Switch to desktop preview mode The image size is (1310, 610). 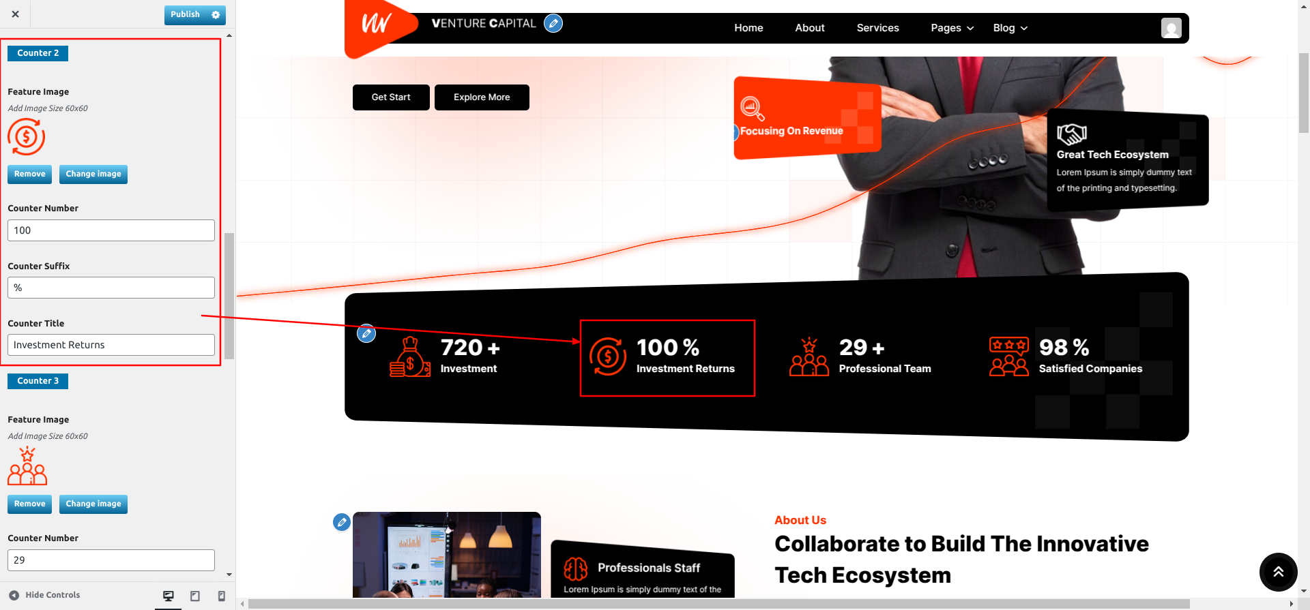169,596
